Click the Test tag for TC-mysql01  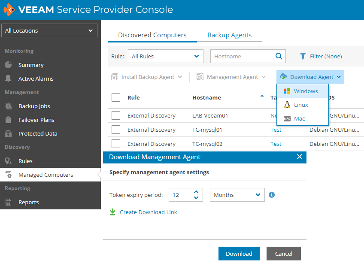tap(276, 130)
